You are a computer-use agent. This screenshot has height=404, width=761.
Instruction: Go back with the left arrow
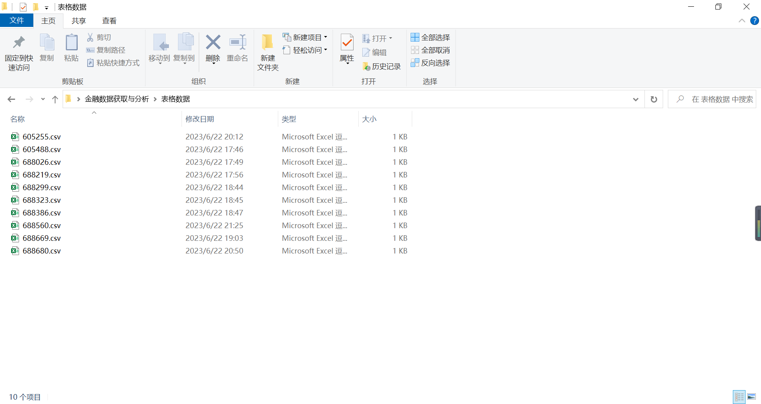point(11,99)
